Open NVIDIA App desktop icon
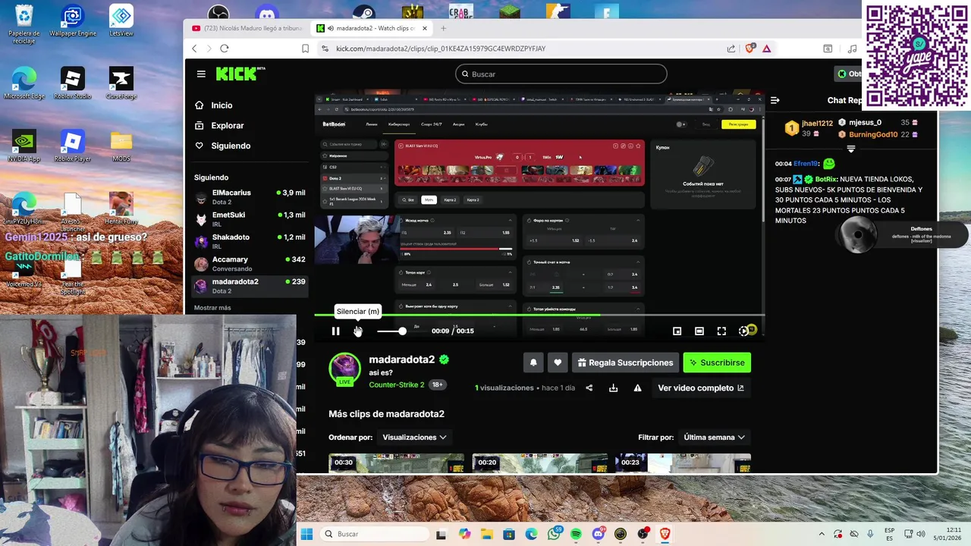 24,146
